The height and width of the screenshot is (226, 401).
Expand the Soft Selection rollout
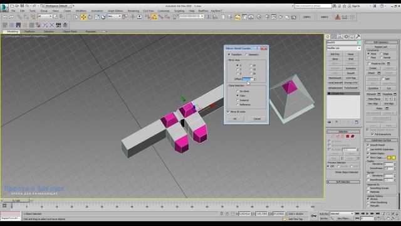point(343,181)
